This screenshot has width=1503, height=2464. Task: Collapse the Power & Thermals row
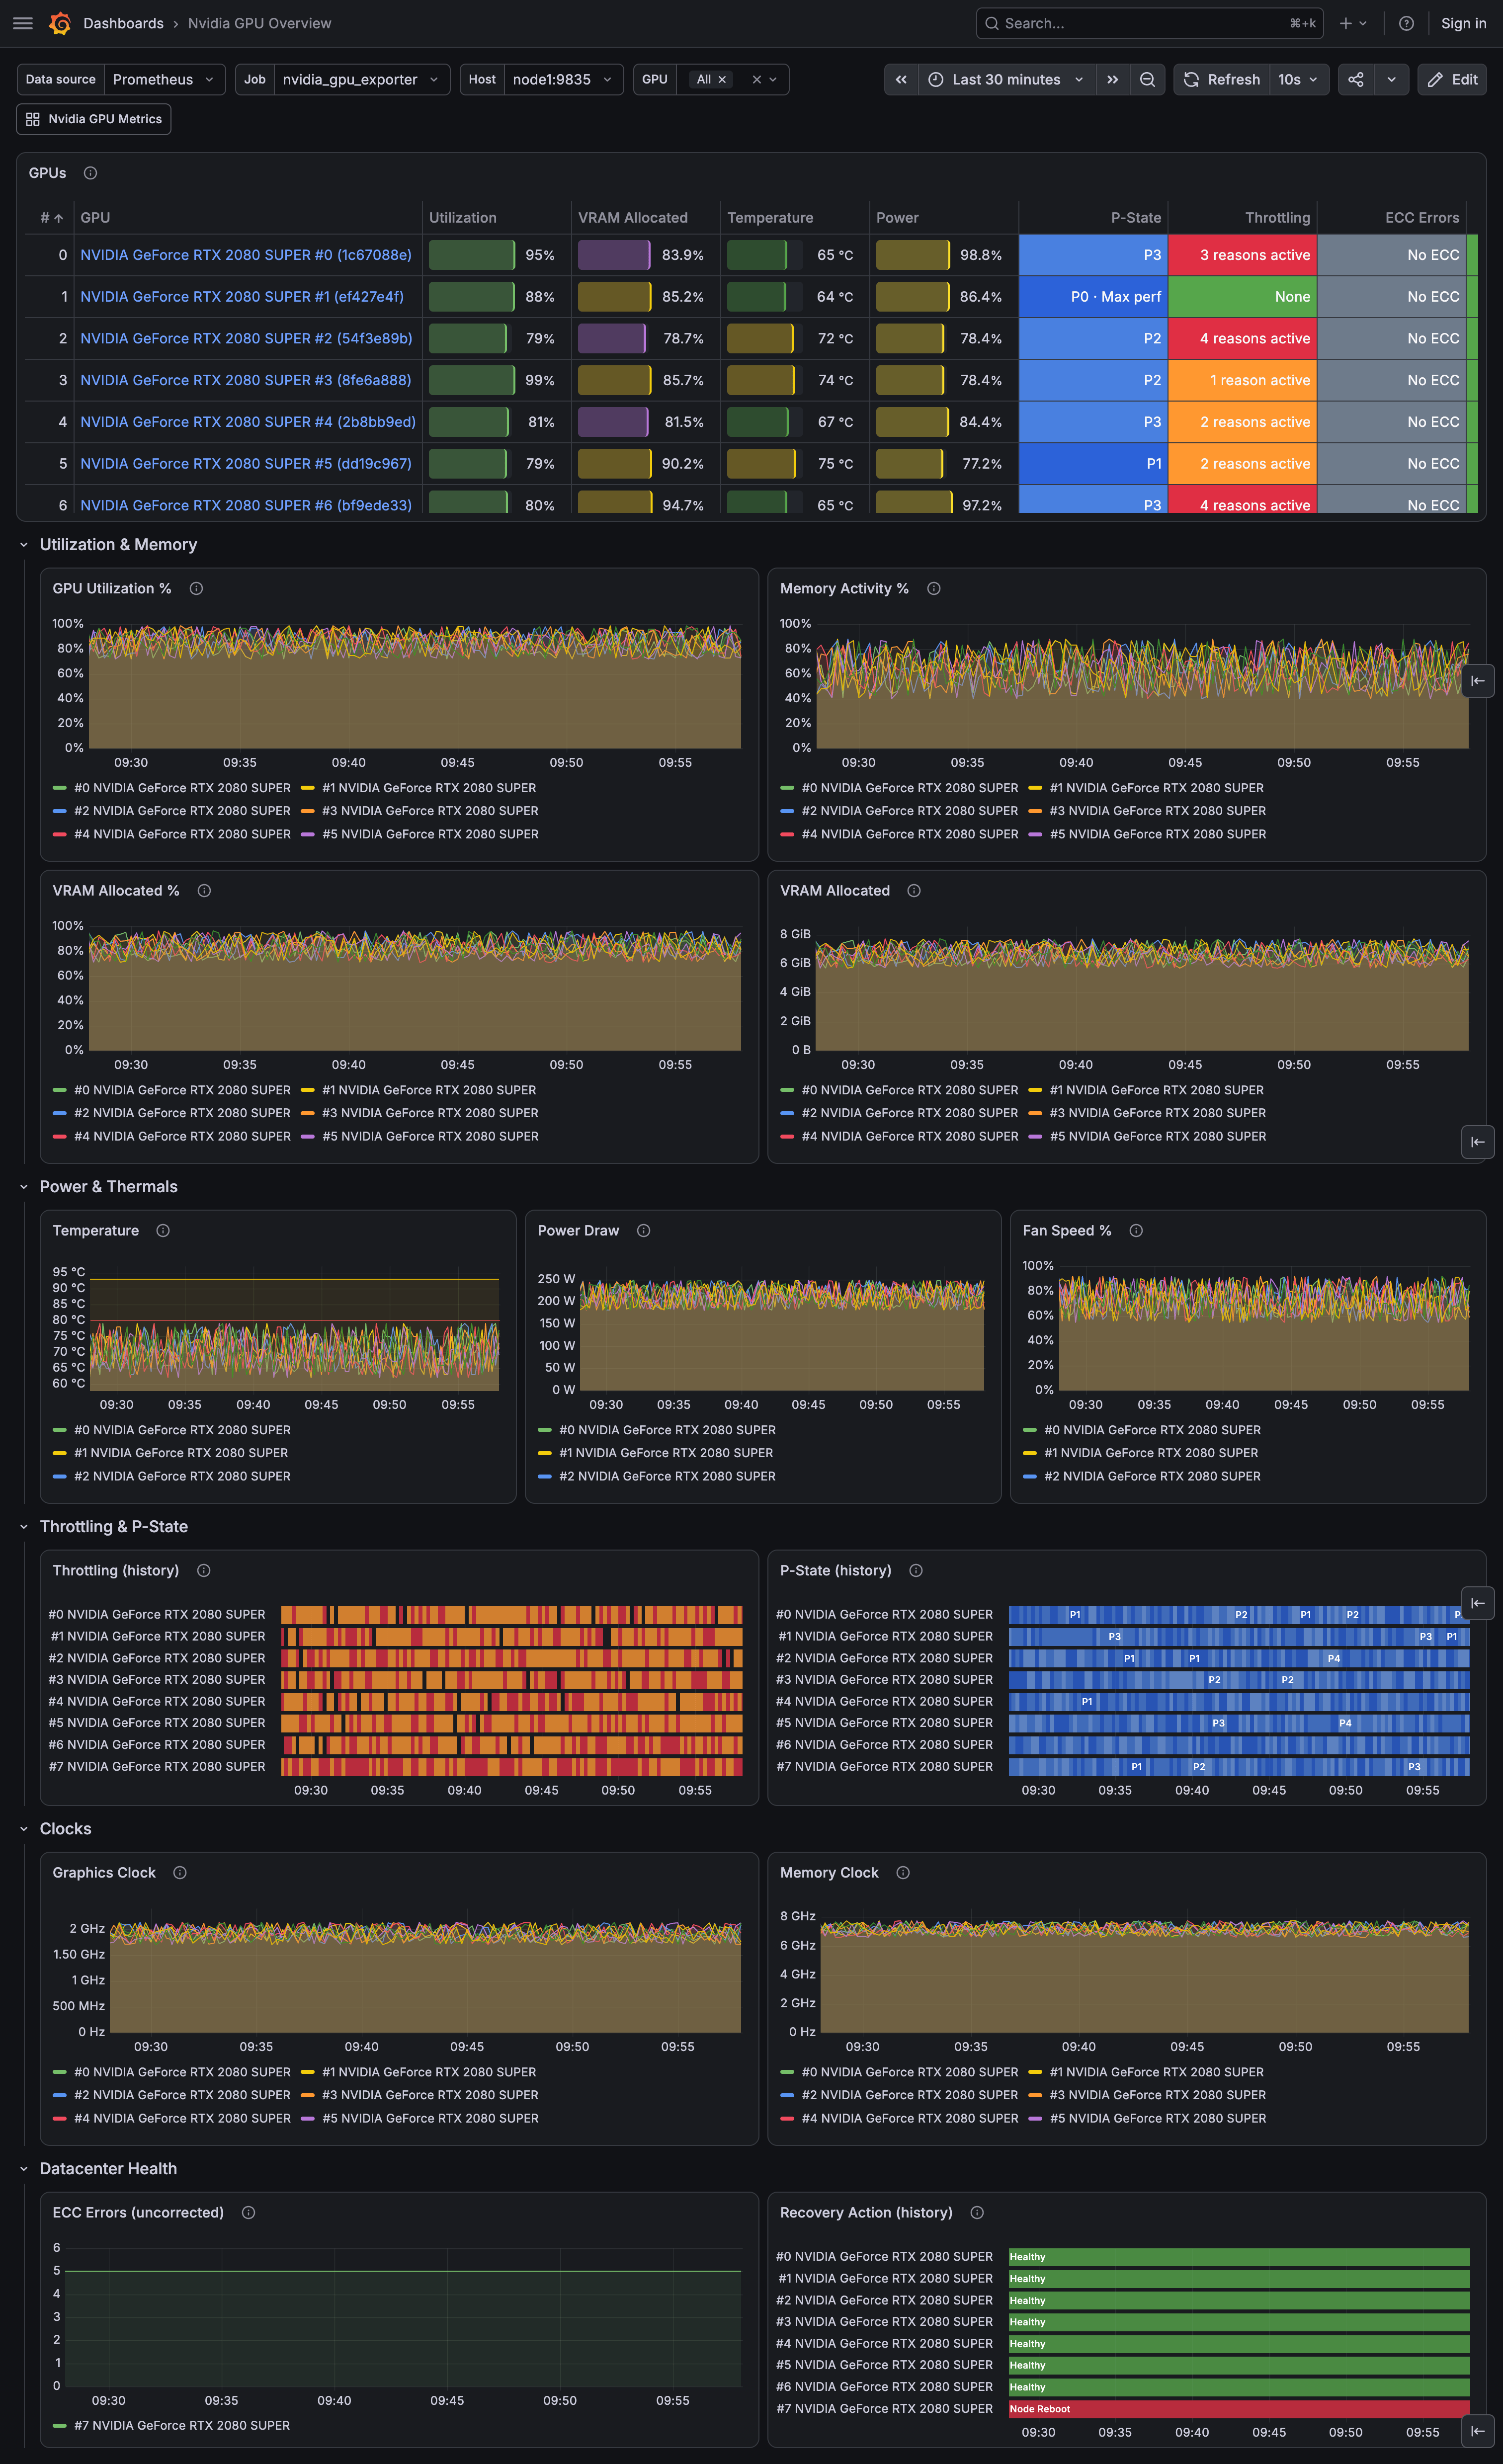(24, 1187)
